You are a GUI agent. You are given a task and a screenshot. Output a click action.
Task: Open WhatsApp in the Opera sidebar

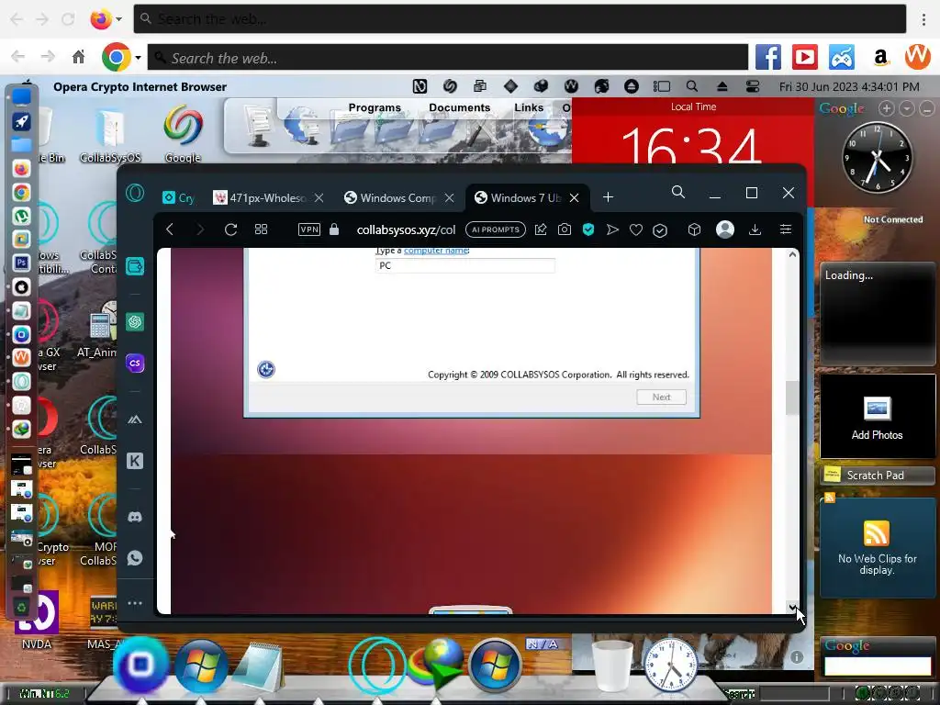(x=135, y=558)
